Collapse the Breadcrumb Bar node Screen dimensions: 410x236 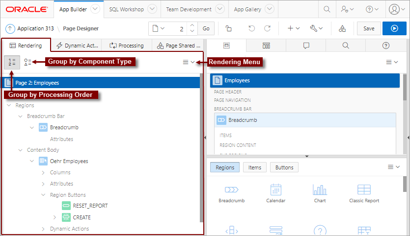click(x=21, y=117)
